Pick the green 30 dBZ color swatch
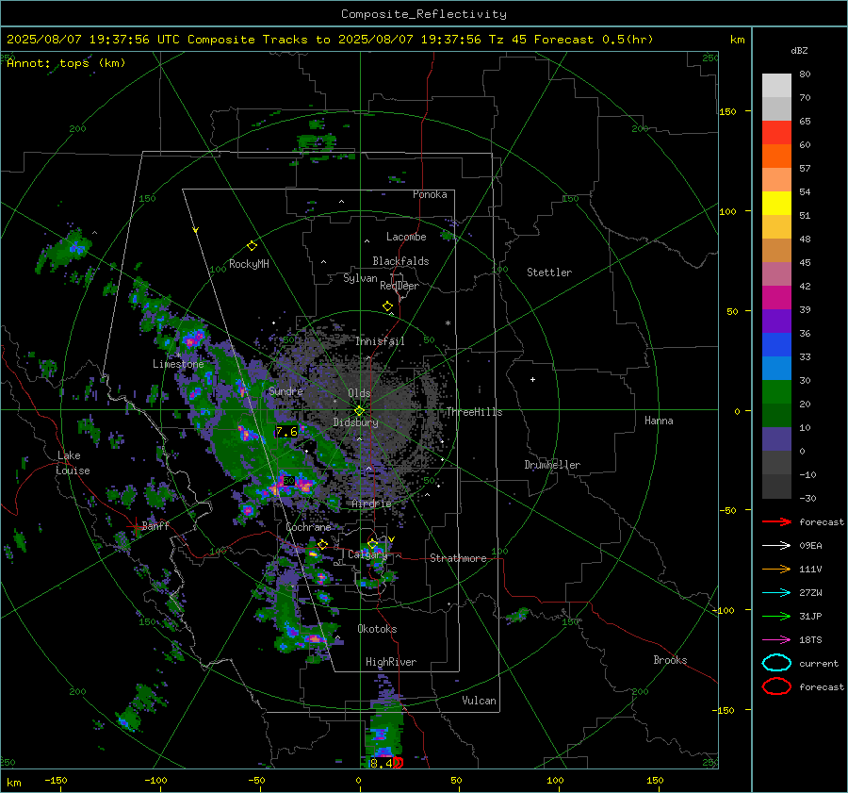 [x=776, y=391]
